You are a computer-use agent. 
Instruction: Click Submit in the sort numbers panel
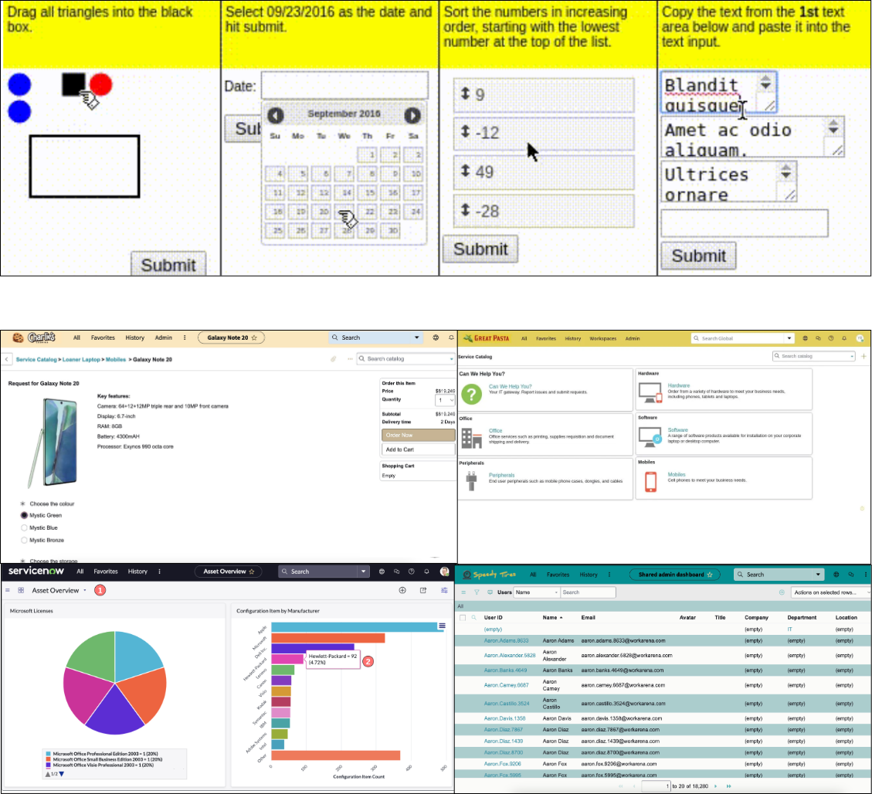click(x=480, y=249)
